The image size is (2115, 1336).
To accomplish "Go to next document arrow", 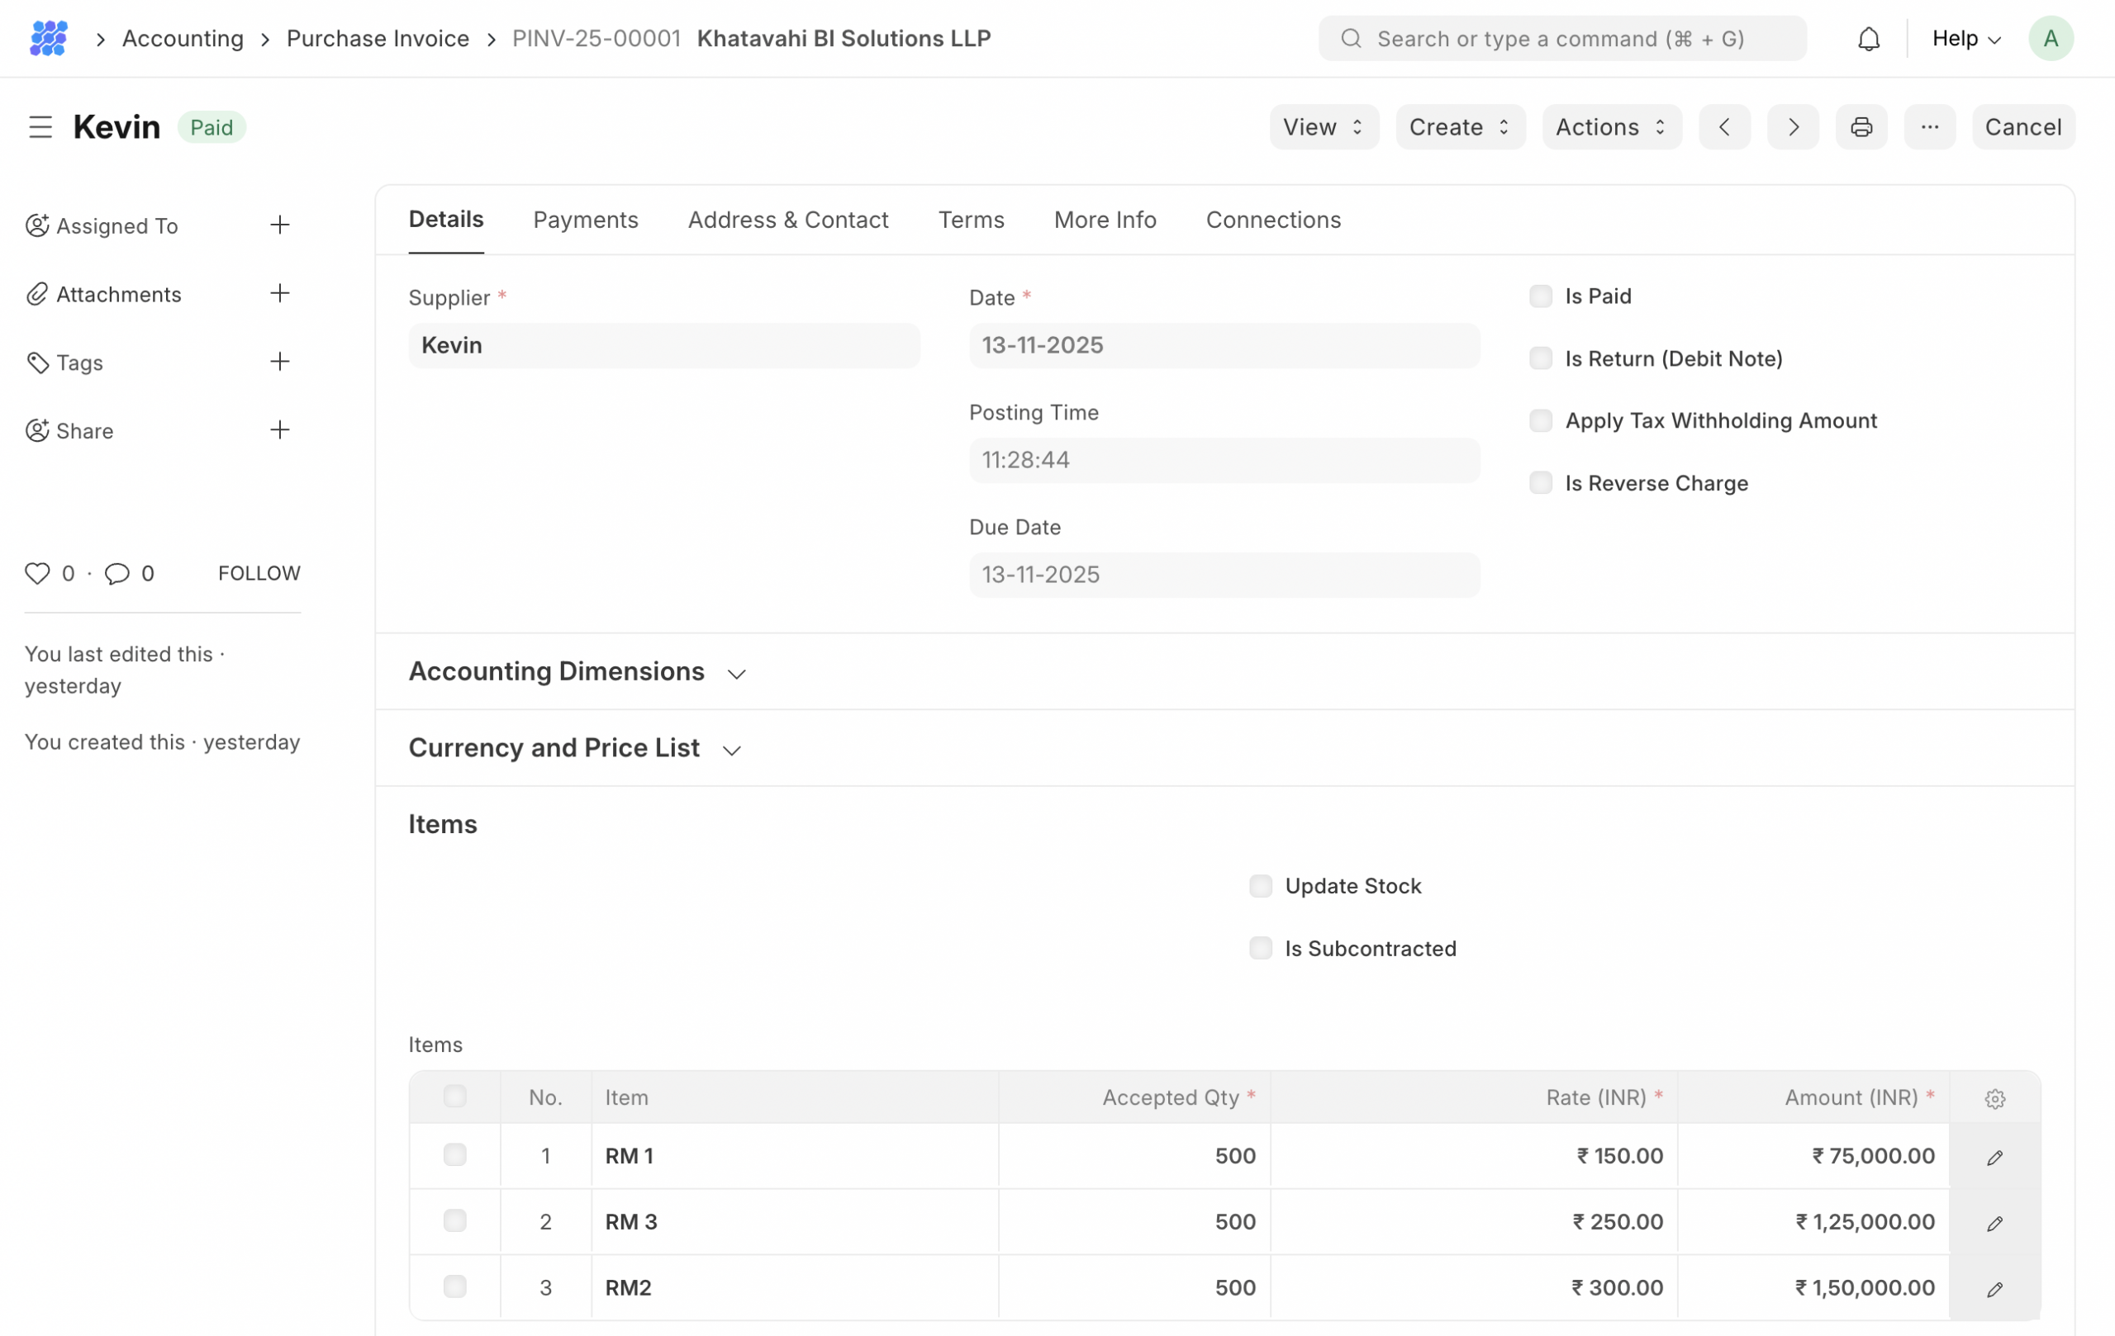I will [x=1793, y=127].
